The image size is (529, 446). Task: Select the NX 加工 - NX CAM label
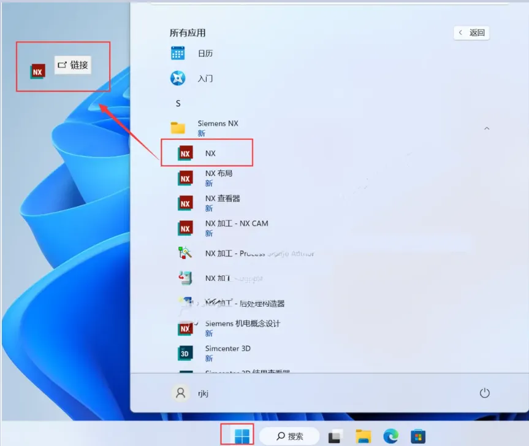point(237,223)
